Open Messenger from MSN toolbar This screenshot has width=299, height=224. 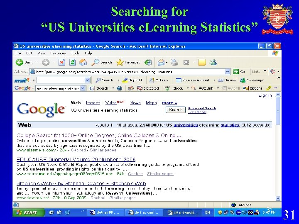point(252,80)
